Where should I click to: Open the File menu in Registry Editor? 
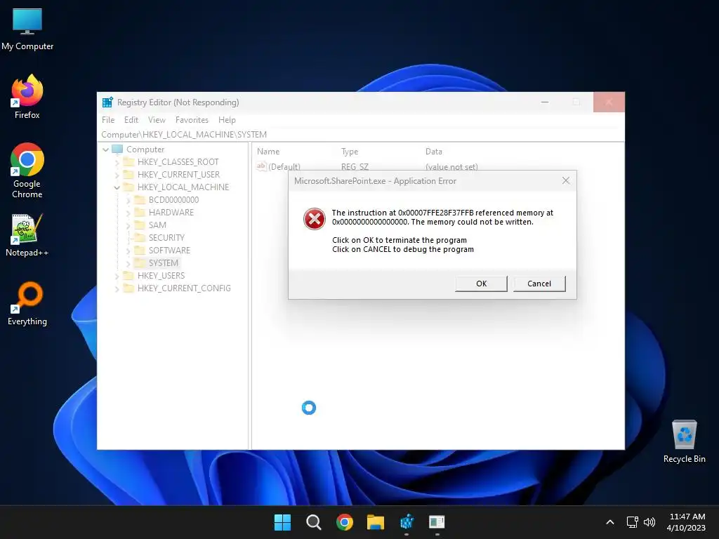point(108,119)
